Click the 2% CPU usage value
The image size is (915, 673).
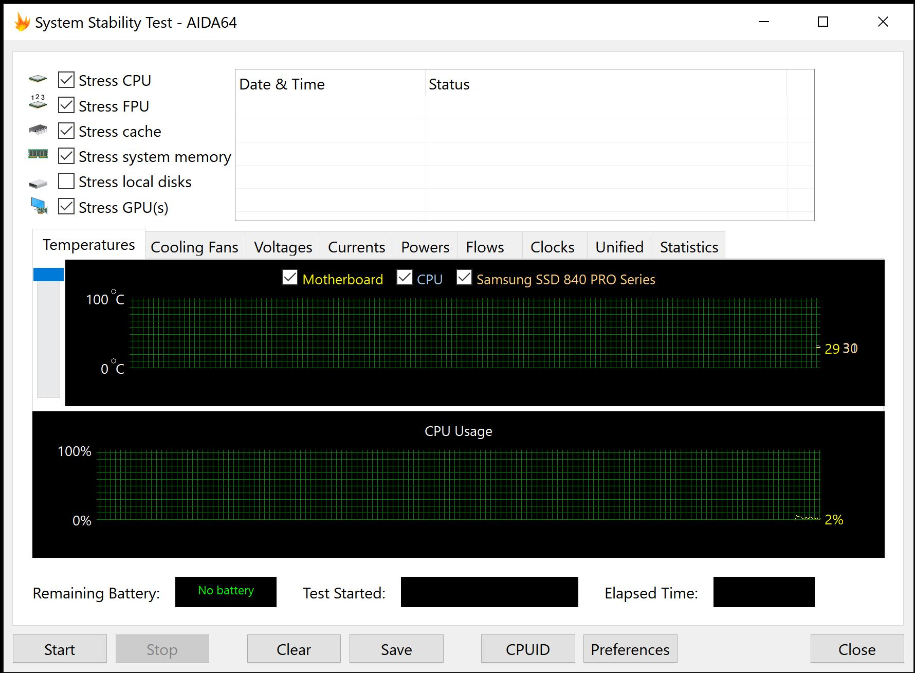coord(834,520)
